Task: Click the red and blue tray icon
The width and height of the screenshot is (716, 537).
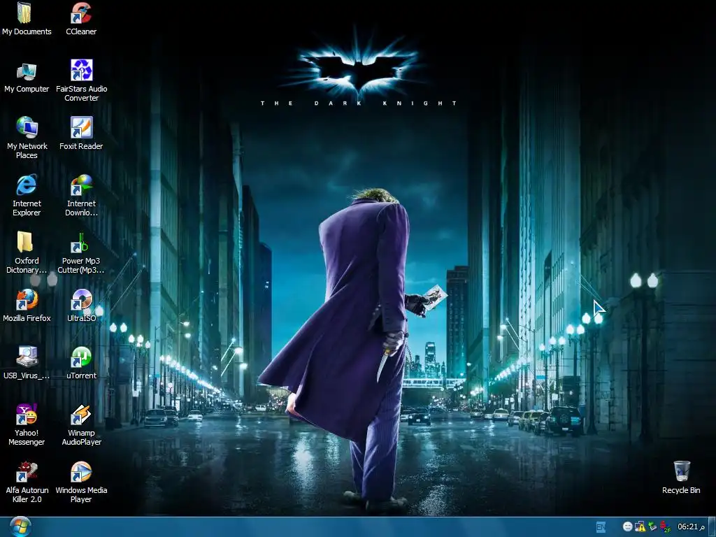Action: 665,527
